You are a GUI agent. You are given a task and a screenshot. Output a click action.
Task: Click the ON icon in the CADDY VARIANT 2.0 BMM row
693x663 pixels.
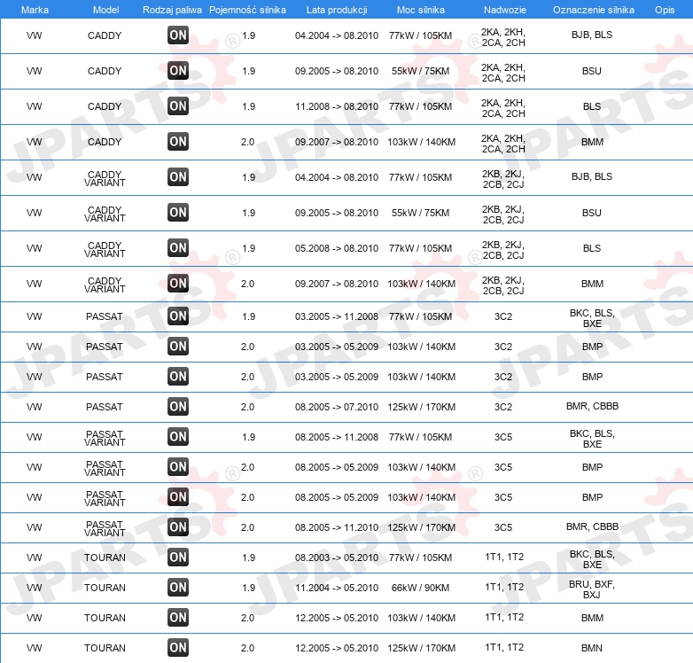178,284
